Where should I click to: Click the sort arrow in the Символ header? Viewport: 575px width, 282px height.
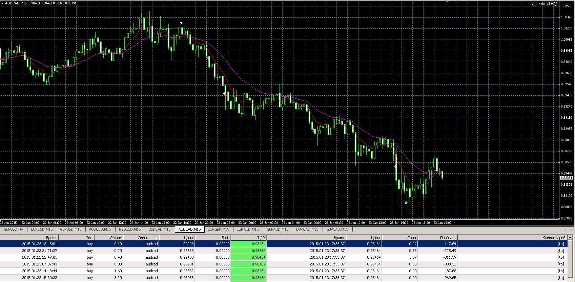(x=156, y=238)
